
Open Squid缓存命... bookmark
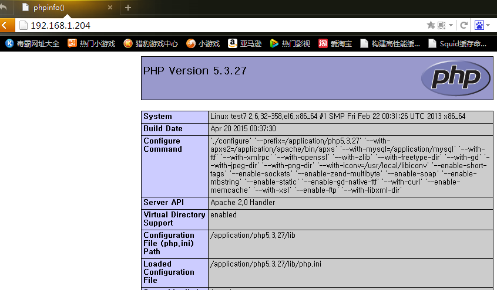(458, 43)
